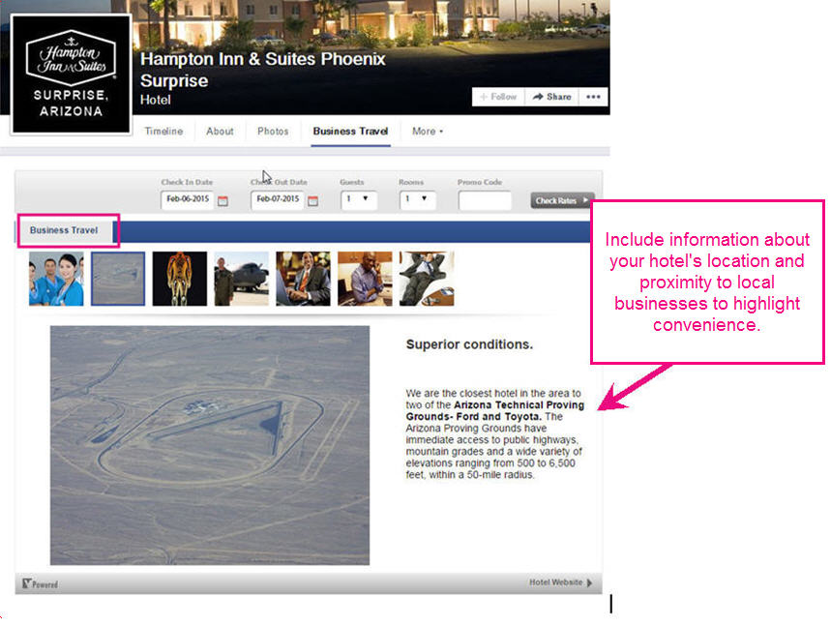The width and height of the screenshot is (831, 626).
Task: Select the pilot with aircraft thumbnail
Action: click(x=242, y=279)
